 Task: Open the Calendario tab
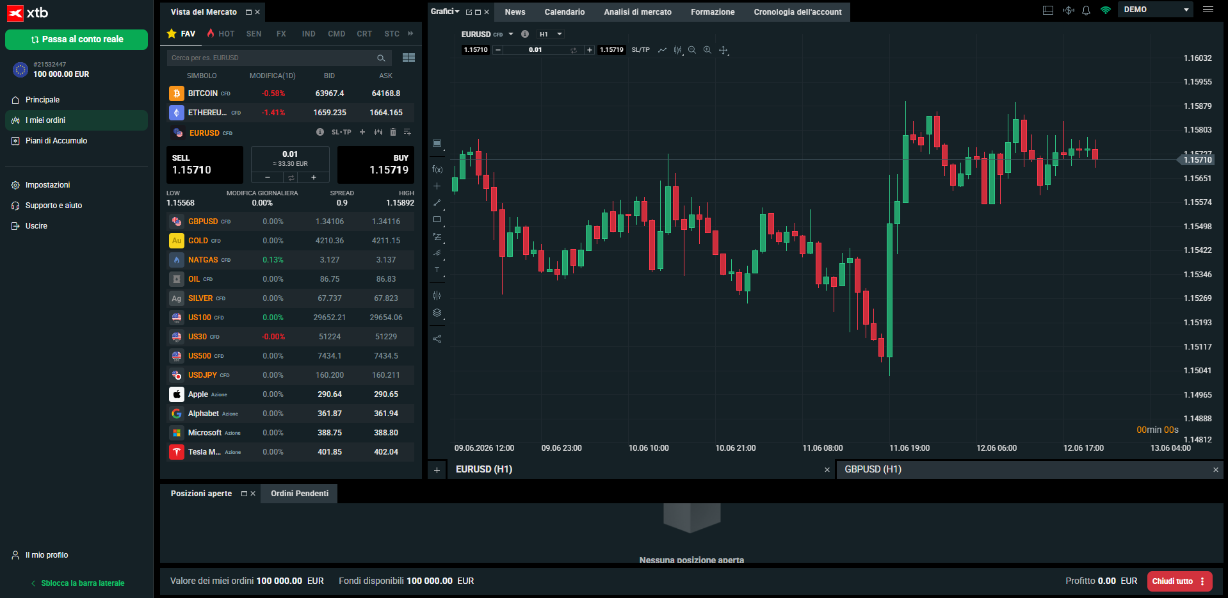(565, 12)
